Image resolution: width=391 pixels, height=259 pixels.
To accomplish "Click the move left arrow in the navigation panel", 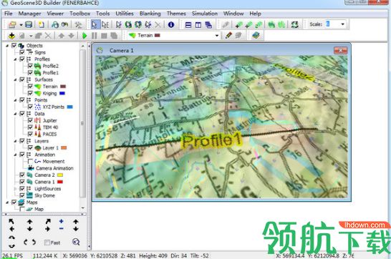I will (11, 229).
